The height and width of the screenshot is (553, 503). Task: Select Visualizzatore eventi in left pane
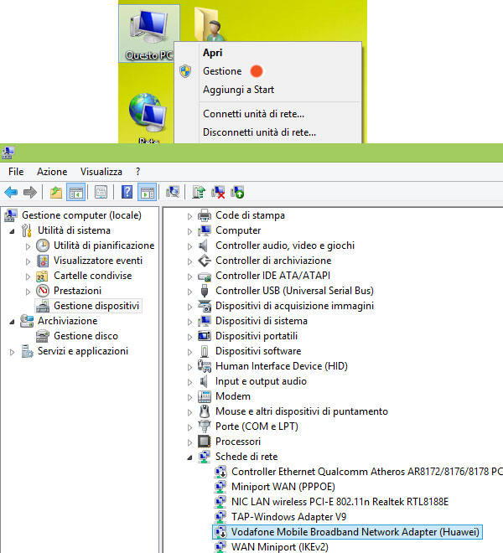tap(97, 261)
